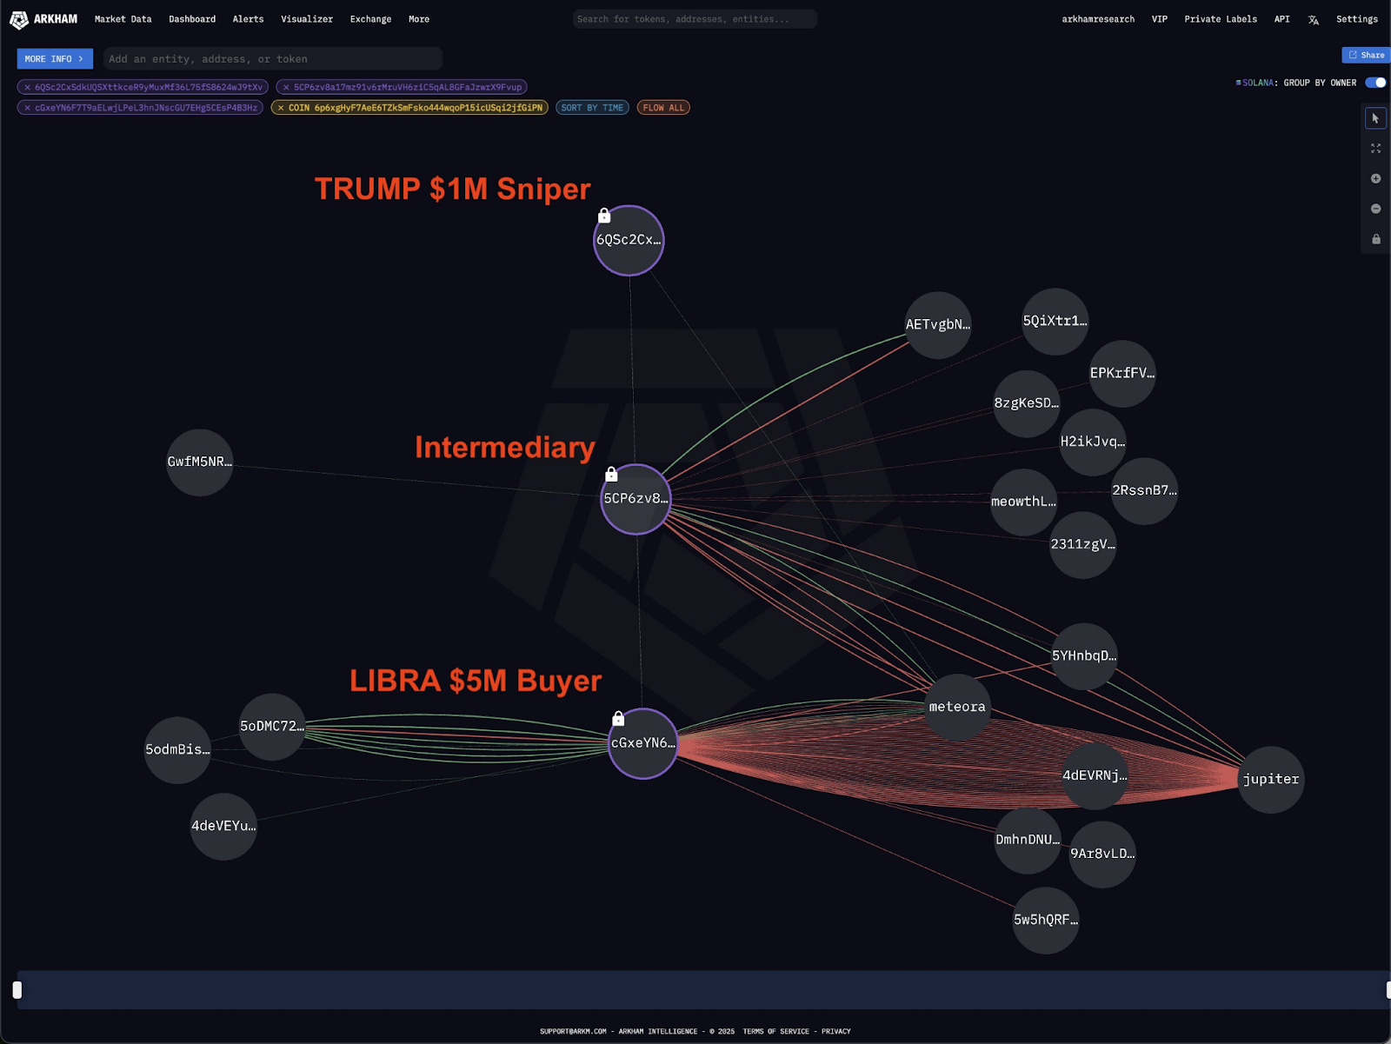Click the Privacy footer link

click(x=835, y=1031)
